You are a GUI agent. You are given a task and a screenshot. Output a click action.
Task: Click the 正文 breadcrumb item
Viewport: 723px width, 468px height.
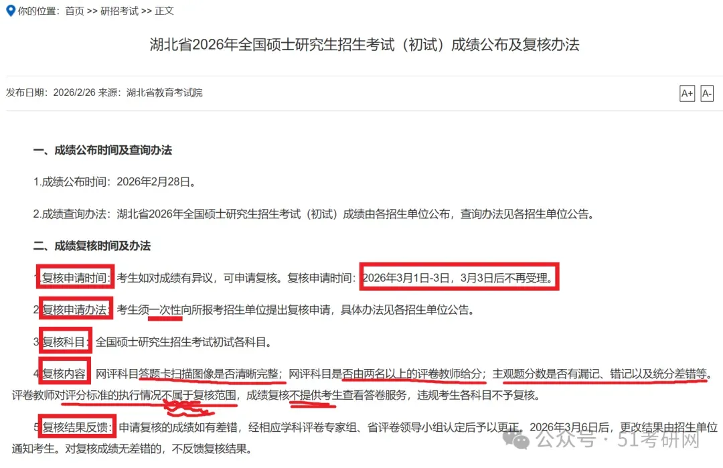[164, 11]
